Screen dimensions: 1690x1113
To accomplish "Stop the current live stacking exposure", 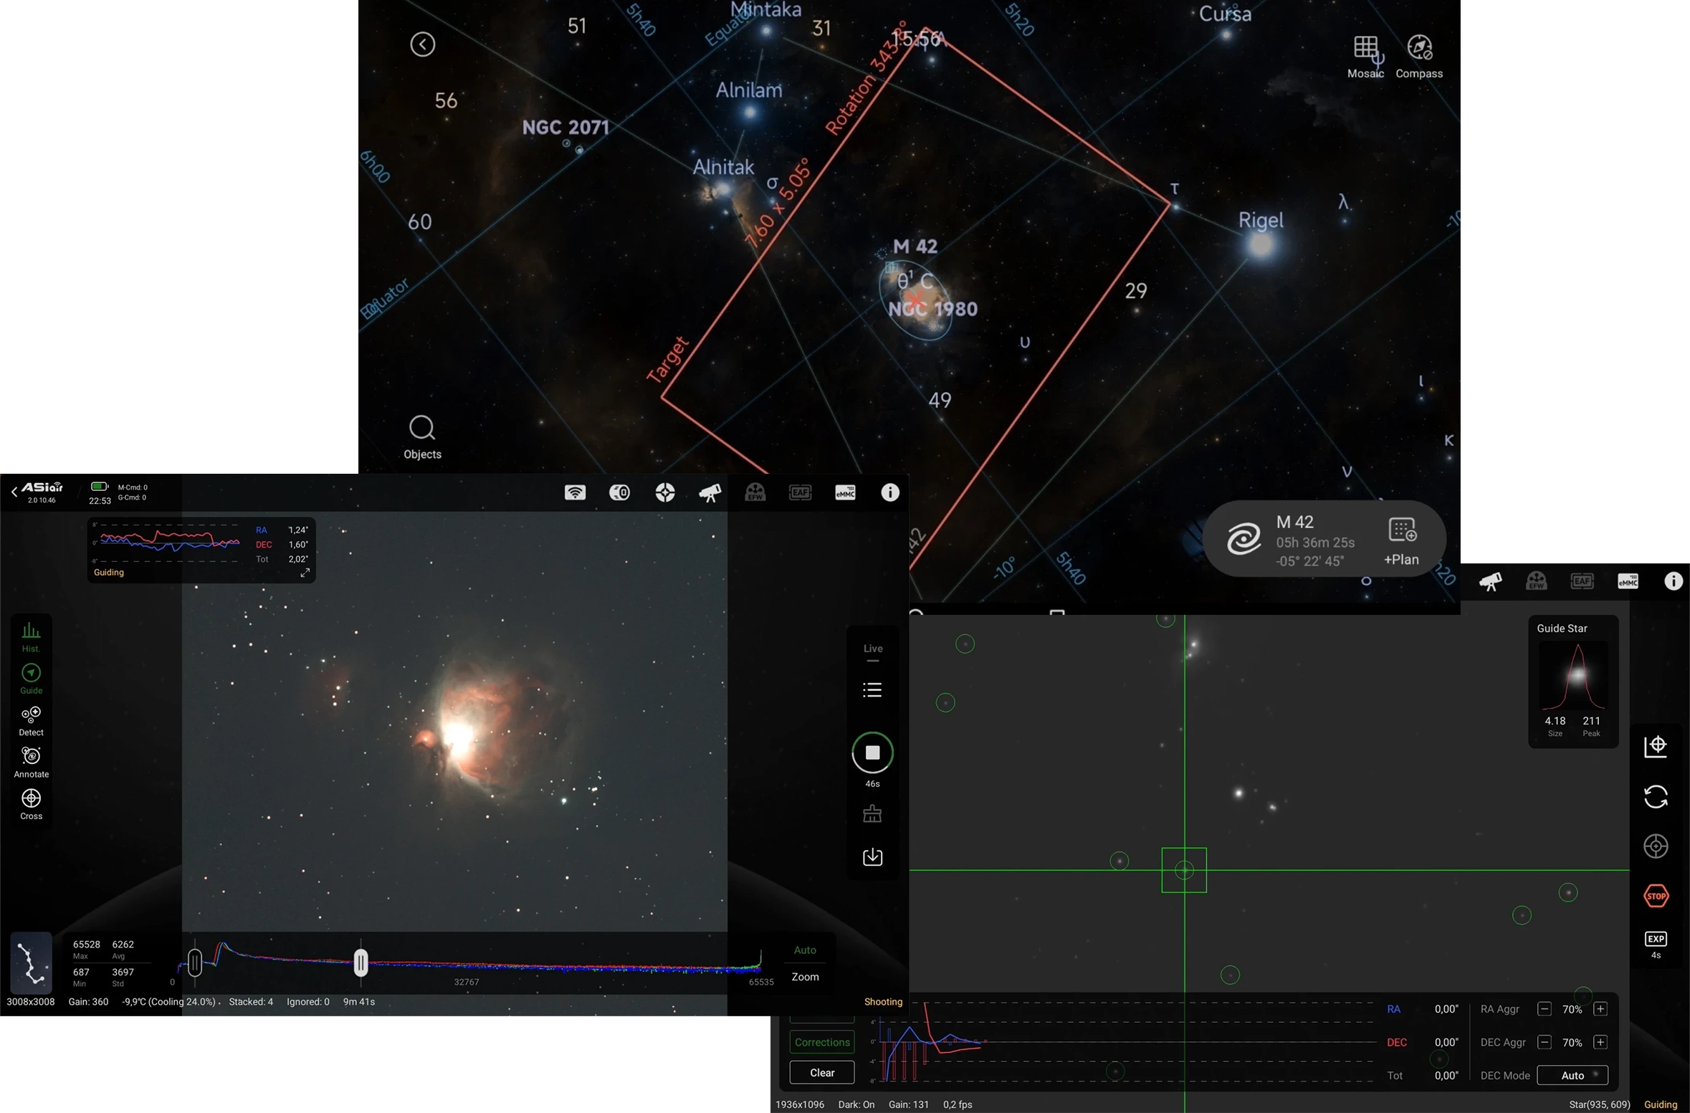I will pyautogui.click(x=872, y=753).
